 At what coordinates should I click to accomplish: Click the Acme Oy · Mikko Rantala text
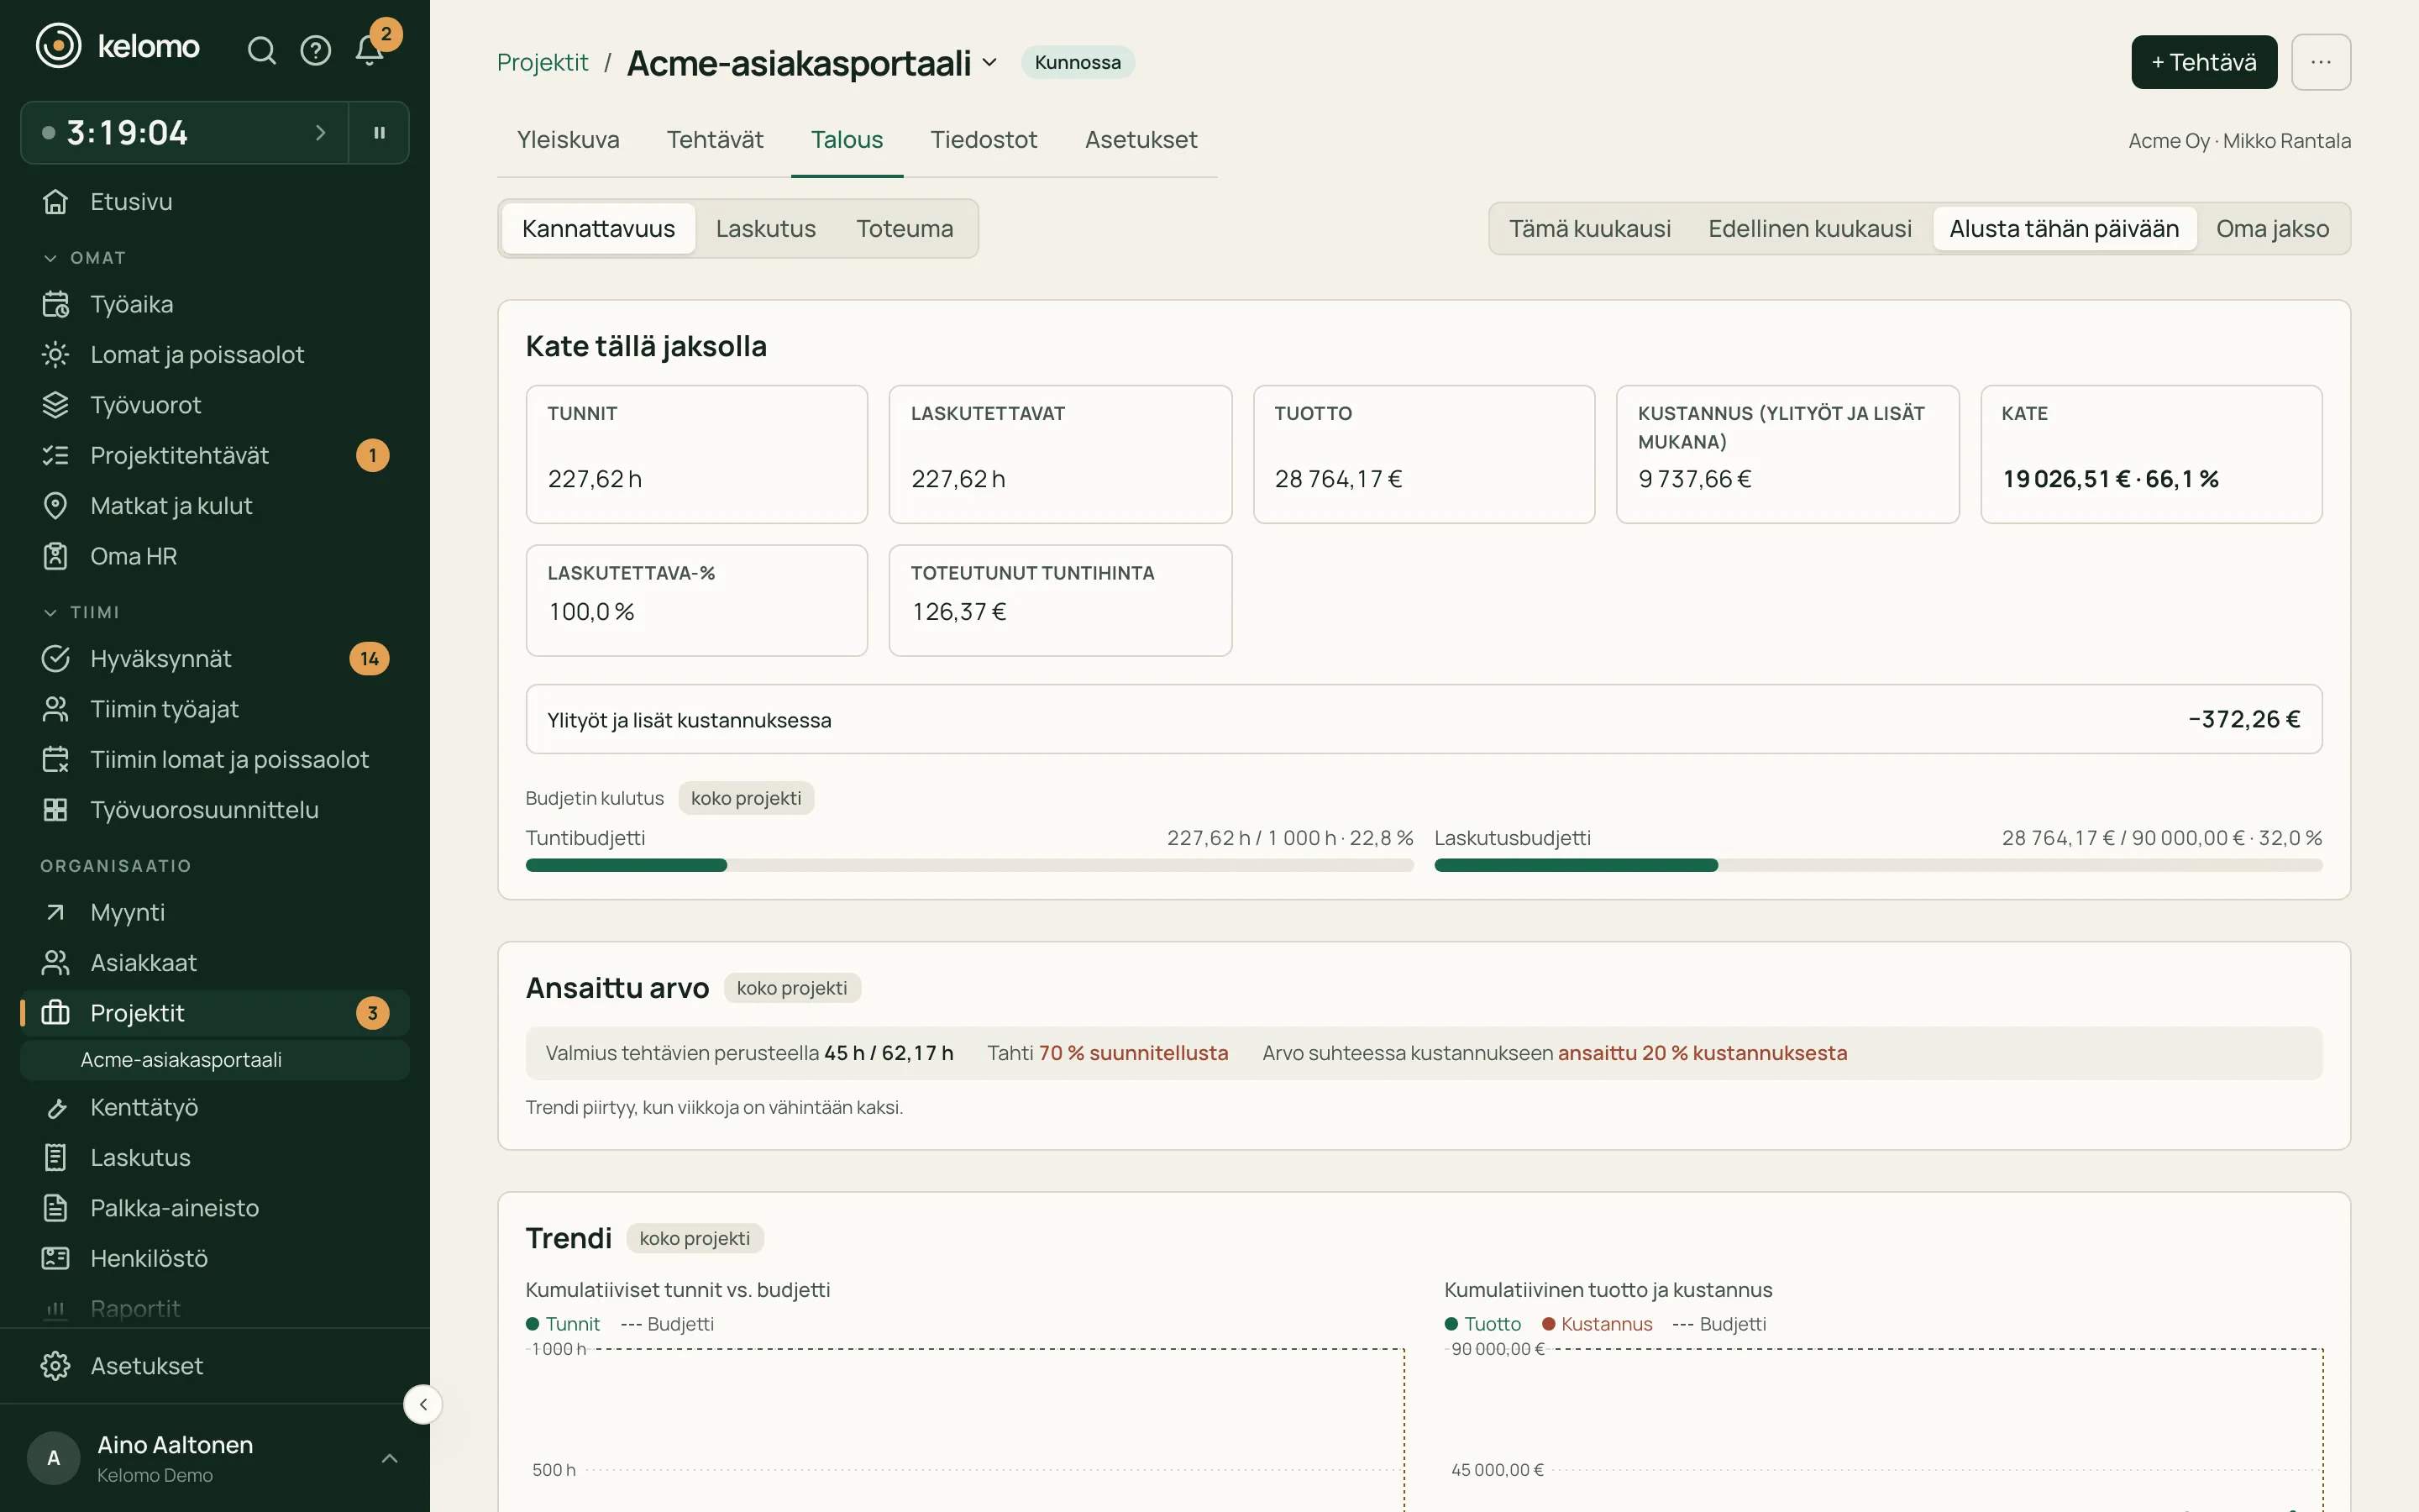2239,141
